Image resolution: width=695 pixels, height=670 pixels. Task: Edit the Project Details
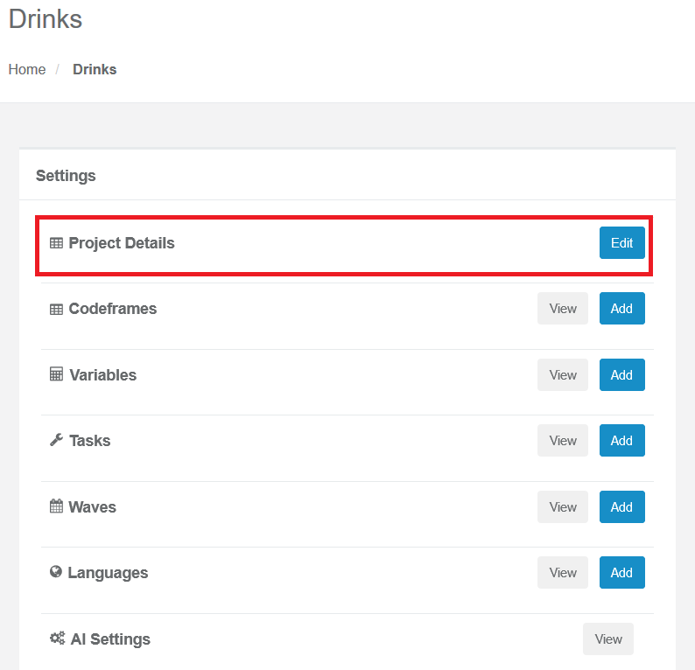pos(621,242)
